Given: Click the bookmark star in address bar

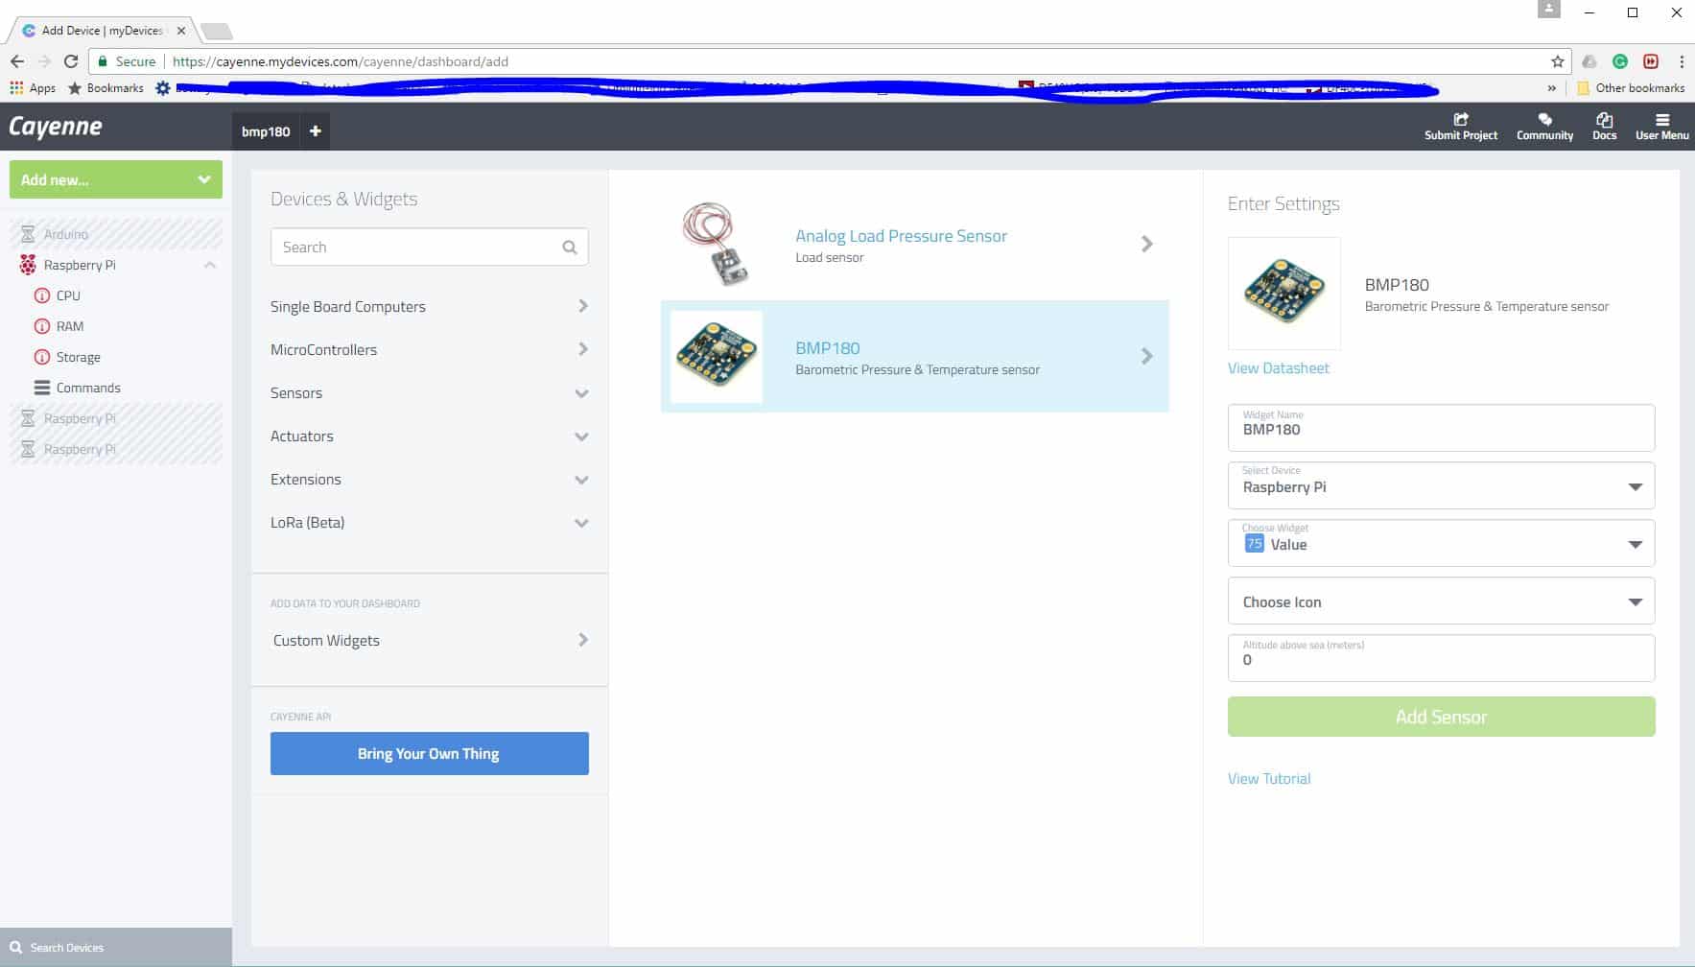Looking at the screenshot, I should point(1558,61).
